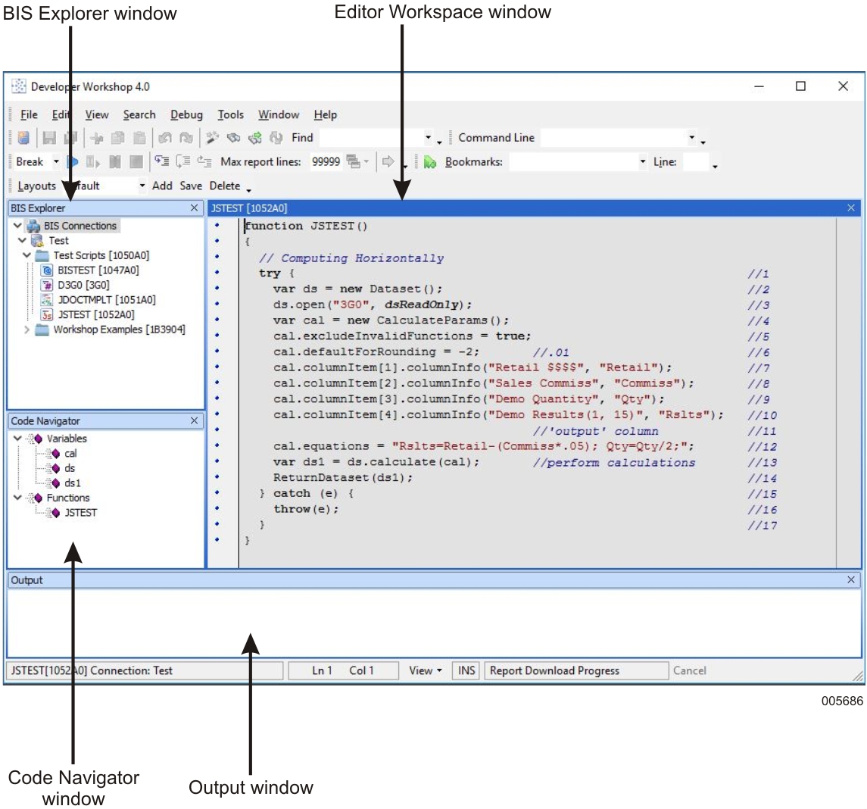Click the circular-arrows icon left of Find
Screen dimensions: 867x809
(x=276, y=138)
